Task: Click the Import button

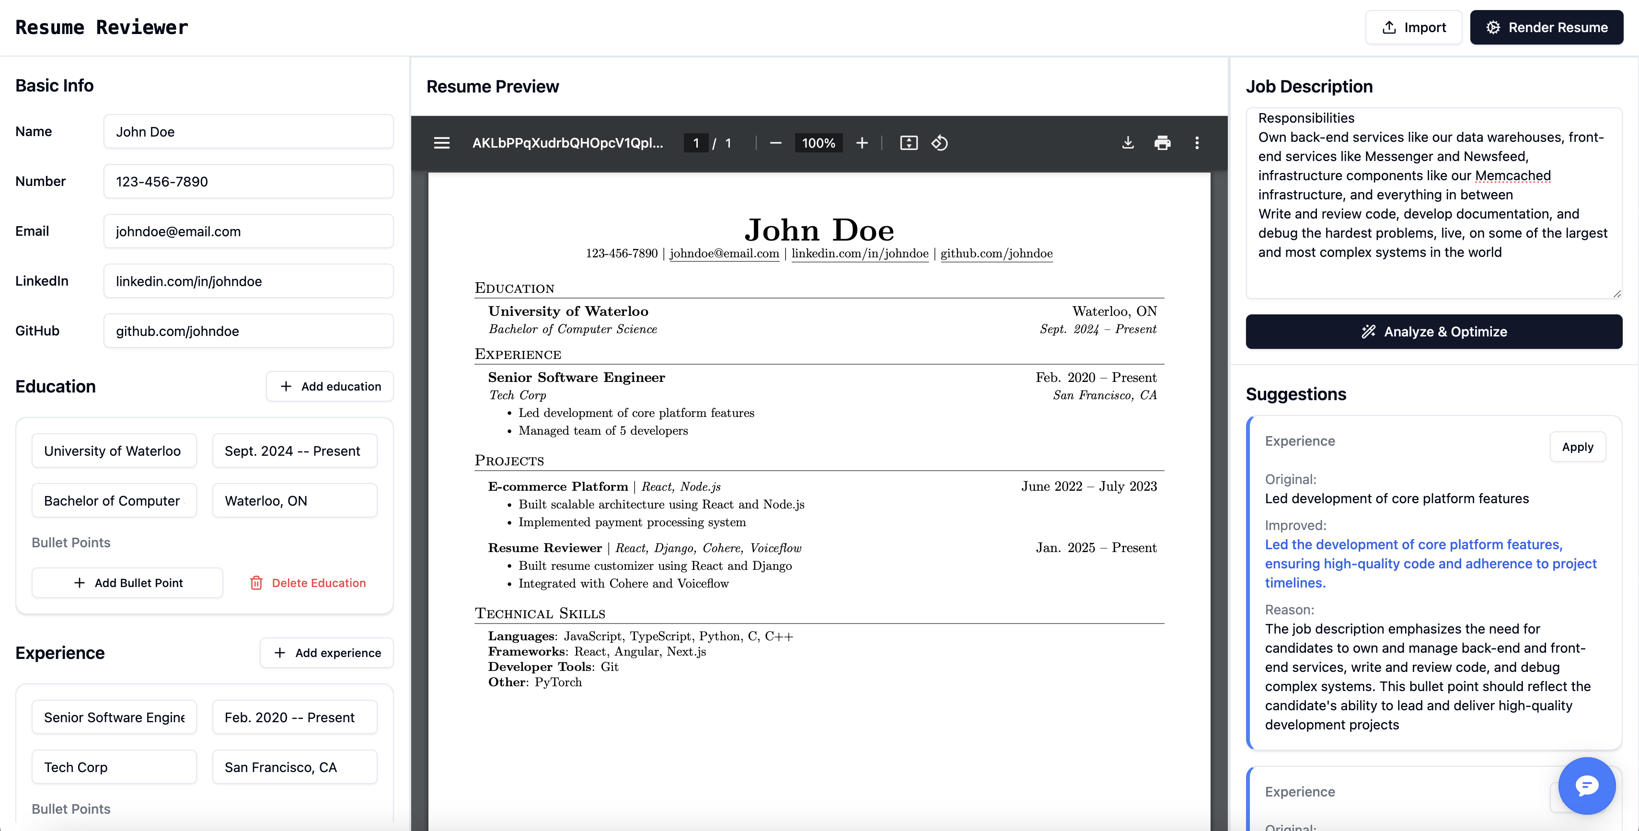Action: (x=1413, y=27)
